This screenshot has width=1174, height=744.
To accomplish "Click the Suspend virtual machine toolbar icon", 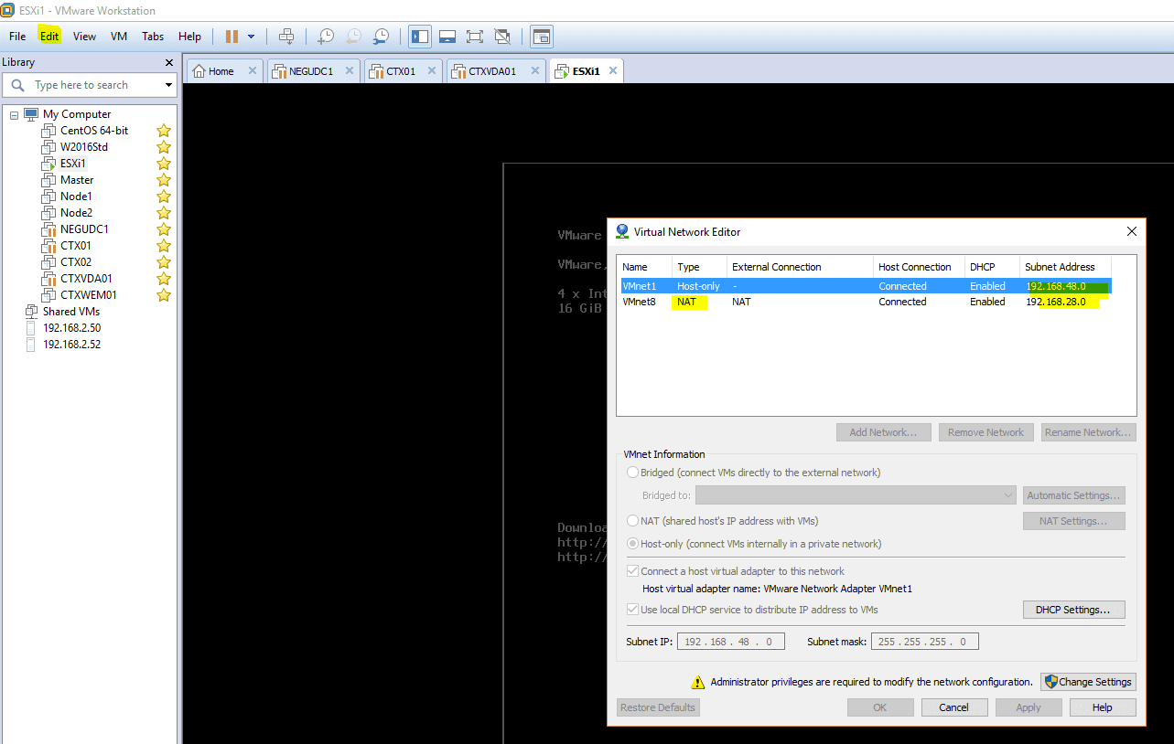I will click(x=232, y=37).
